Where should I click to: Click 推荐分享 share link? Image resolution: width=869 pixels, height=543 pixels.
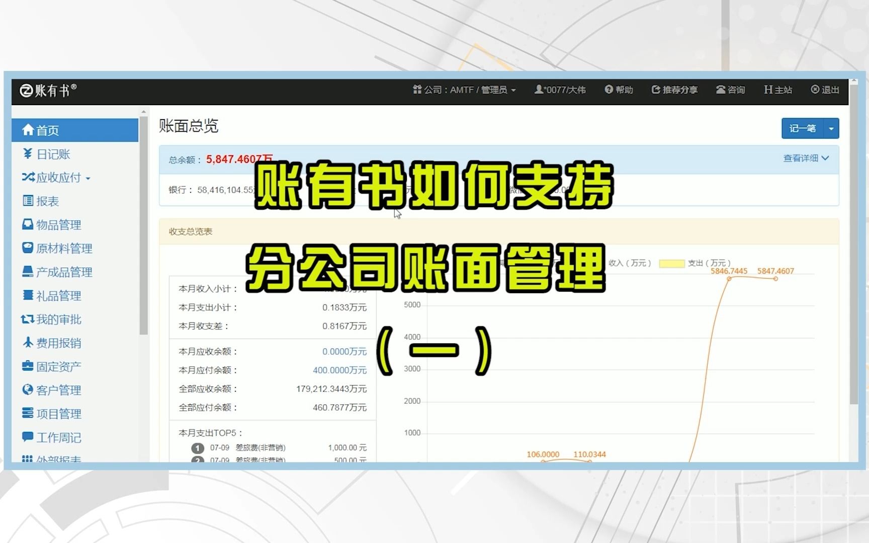[x=674, y=90]
